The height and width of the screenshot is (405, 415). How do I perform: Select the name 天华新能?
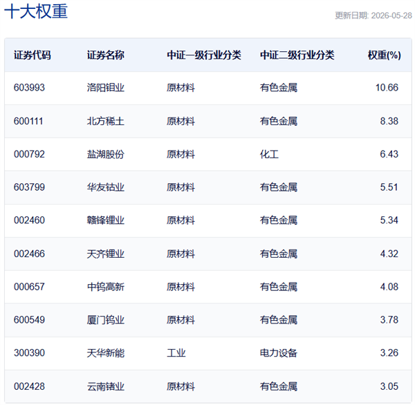(x=106, y=353)
